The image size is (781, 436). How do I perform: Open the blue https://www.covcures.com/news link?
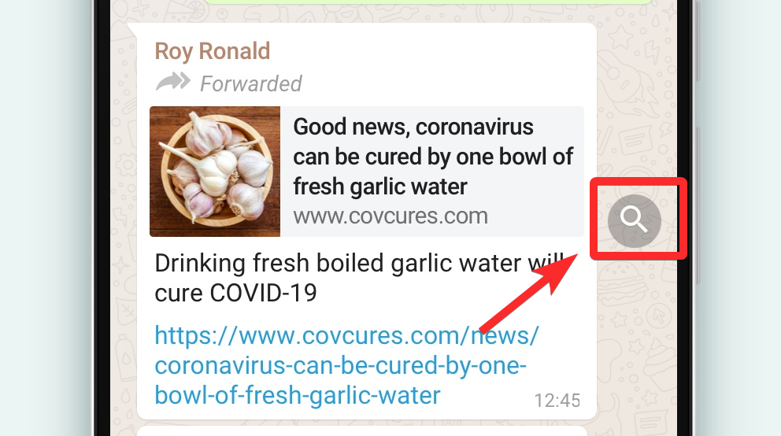pos(346,336)
